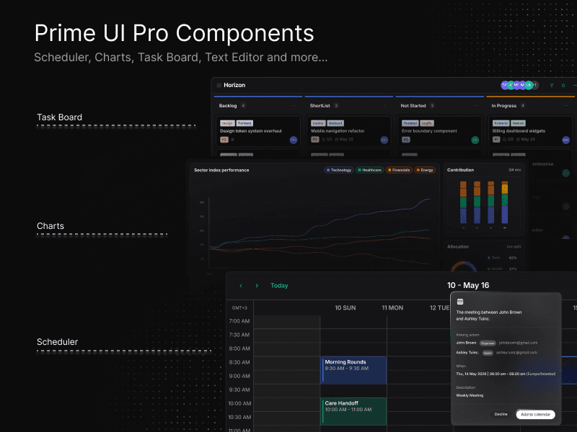Screen dimensions: 577x432
Task: Collapse the Not Started column using its dash
Action: pyautogui.click(x=476, y=106)
